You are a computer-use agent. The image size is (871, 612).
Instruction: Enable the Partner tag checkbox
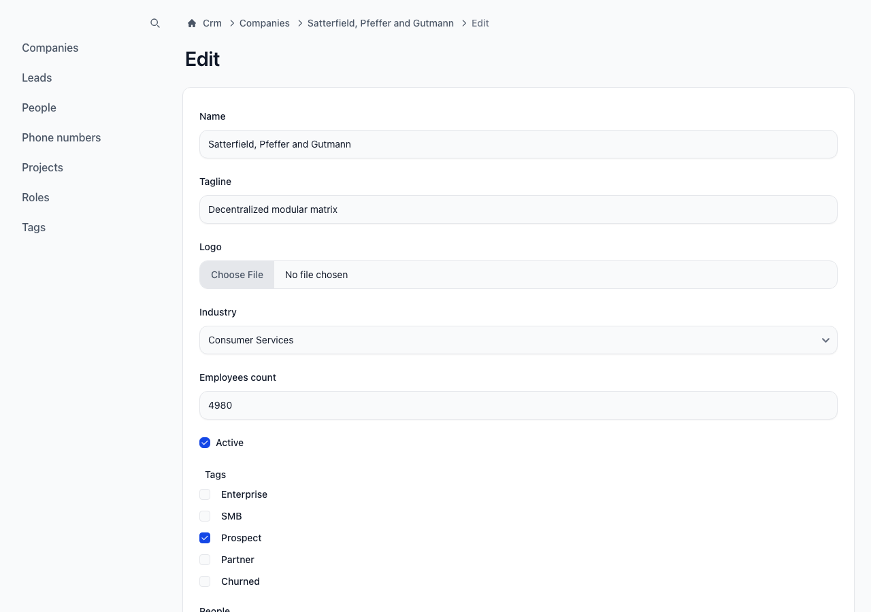tap(205, 560)
